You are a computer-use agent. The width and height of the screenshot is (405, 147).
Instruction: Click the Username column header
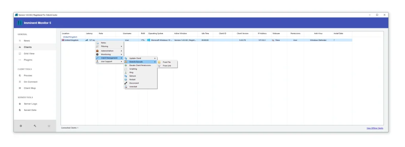127,34
